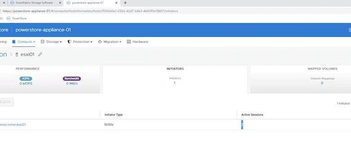Click the host icon beside esxi01
351x162 pixels.
coord(17,55)
